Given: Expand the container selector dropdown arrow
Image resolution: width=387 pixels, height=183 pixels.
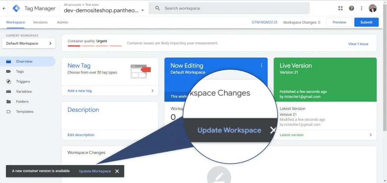Looking at the screenshot, I should (142, 10).
